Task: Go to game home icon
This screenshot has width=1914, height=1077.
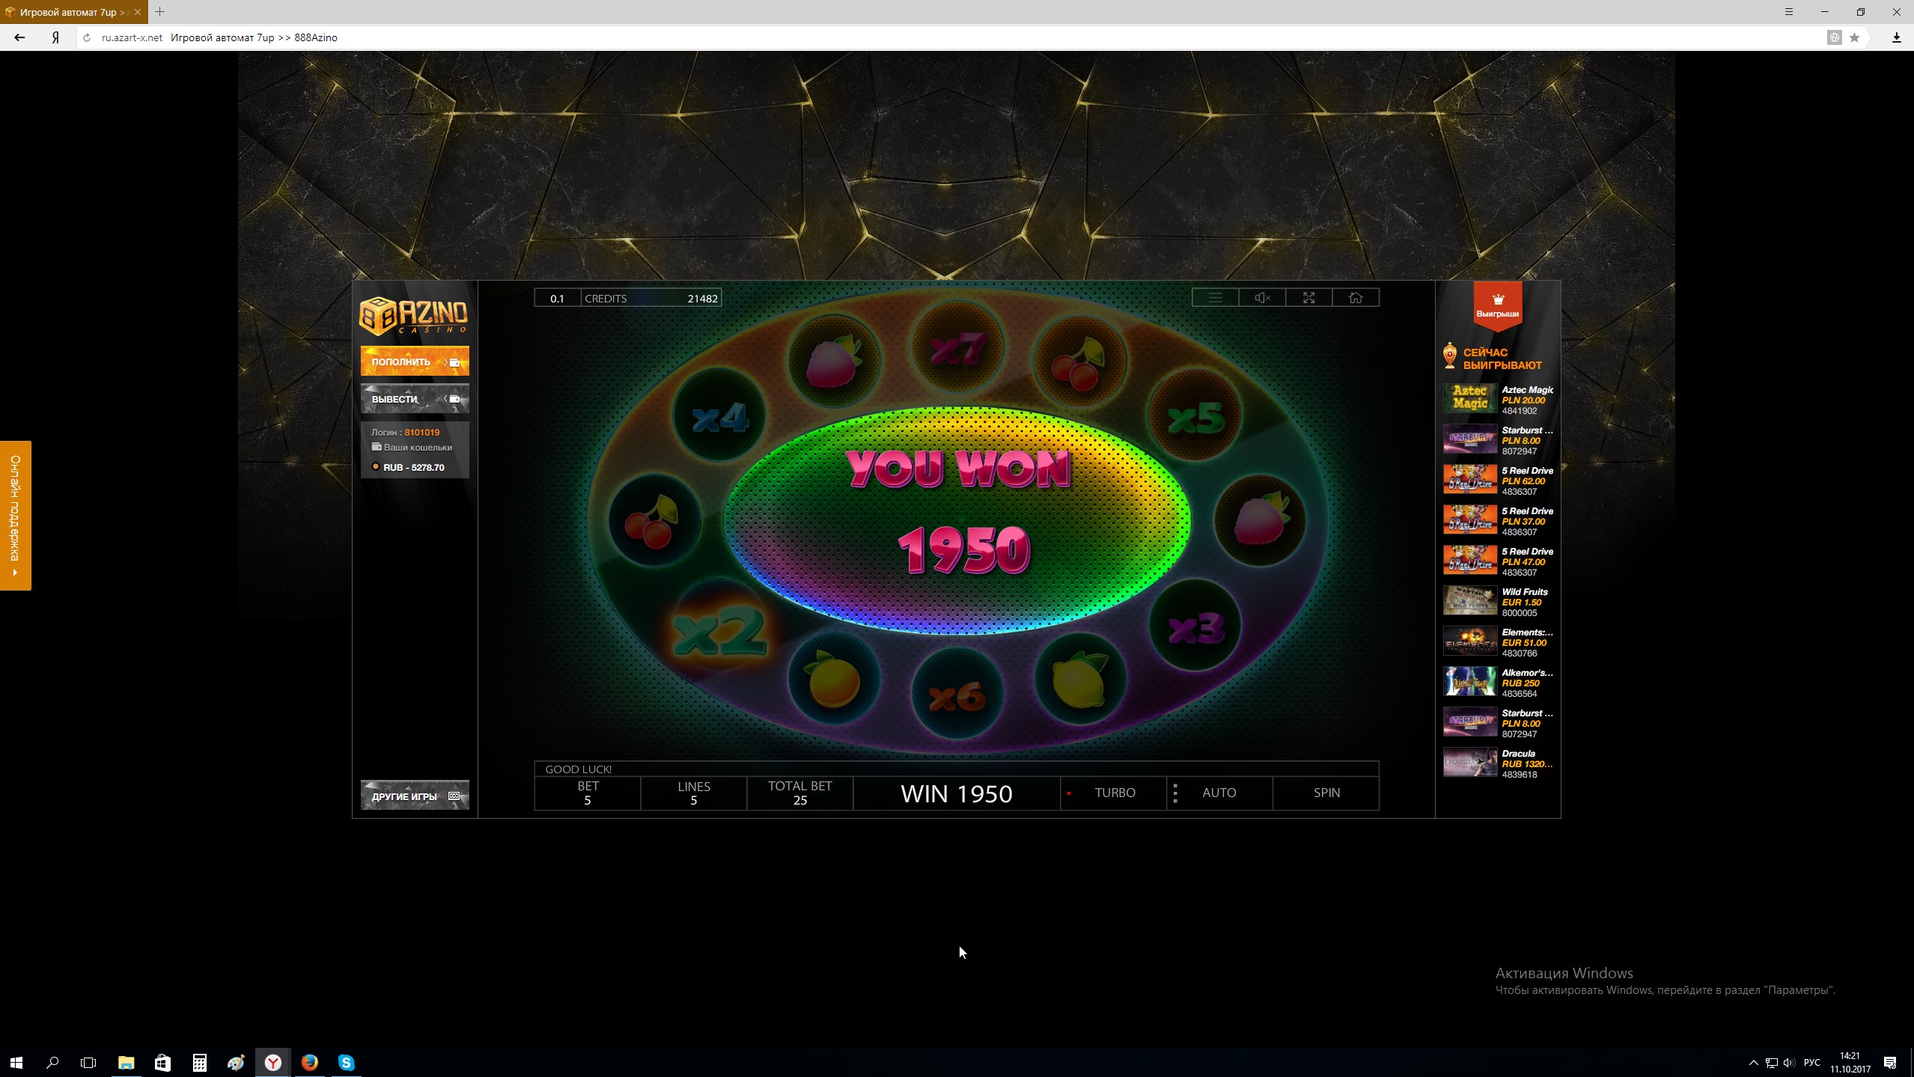Action: pos(1355,298)
